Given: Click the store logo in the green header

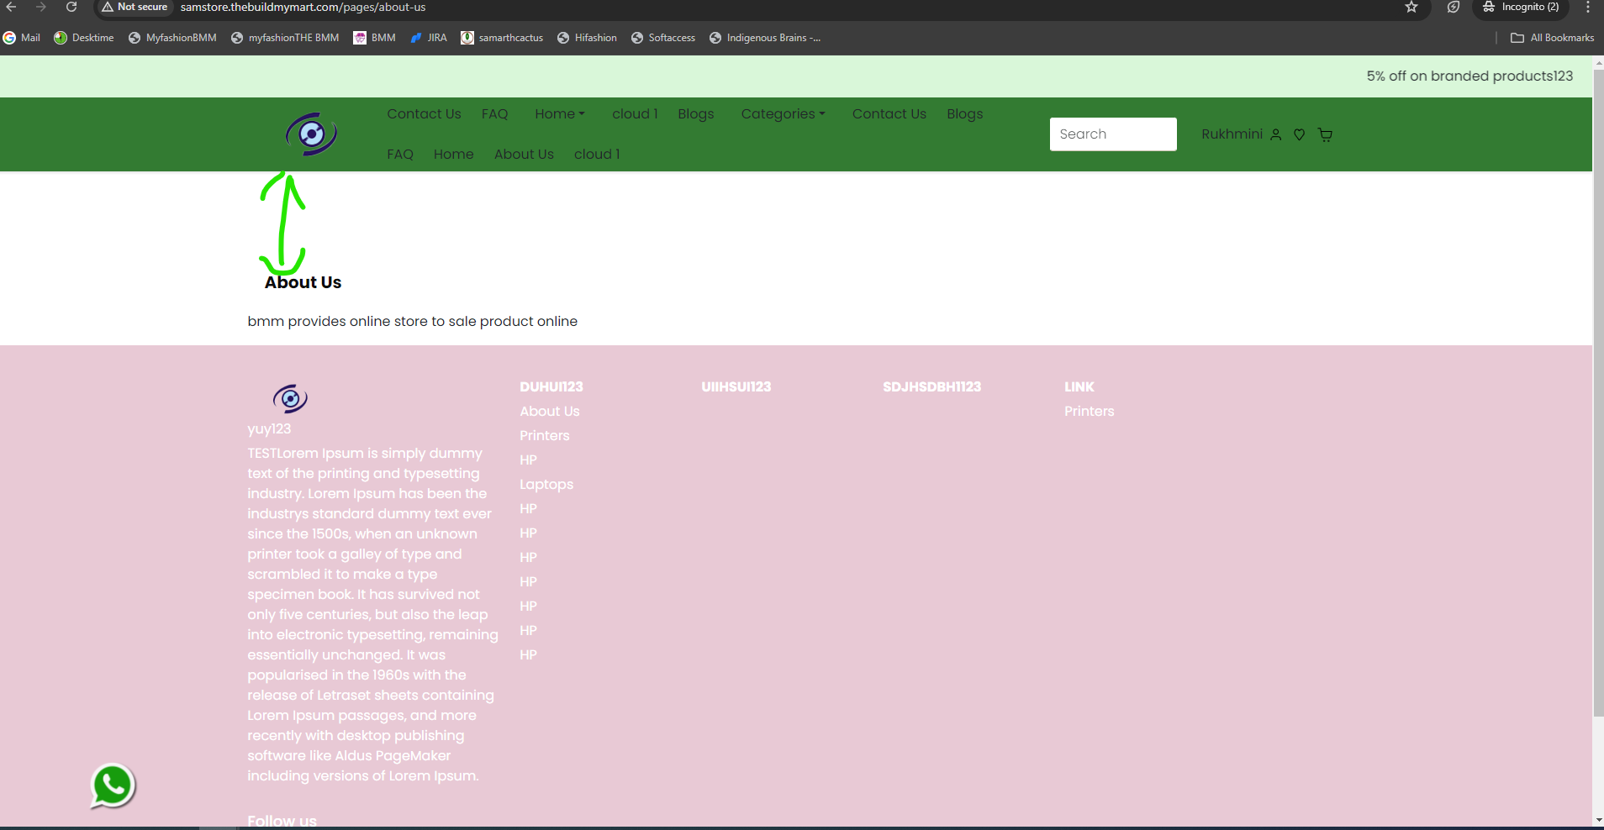Looking at the screenshot, I should [312, 134].
